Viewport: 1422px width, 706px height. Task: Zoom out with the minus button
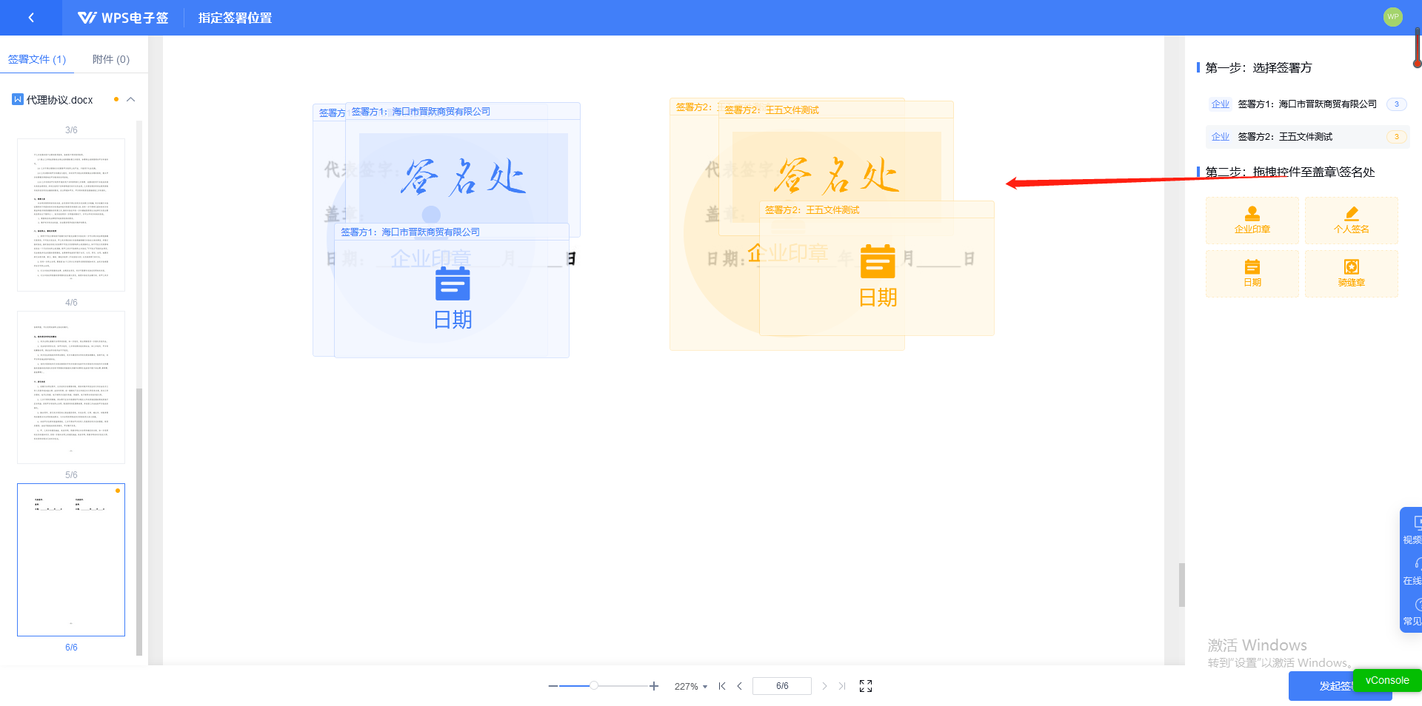click(553, 686)
